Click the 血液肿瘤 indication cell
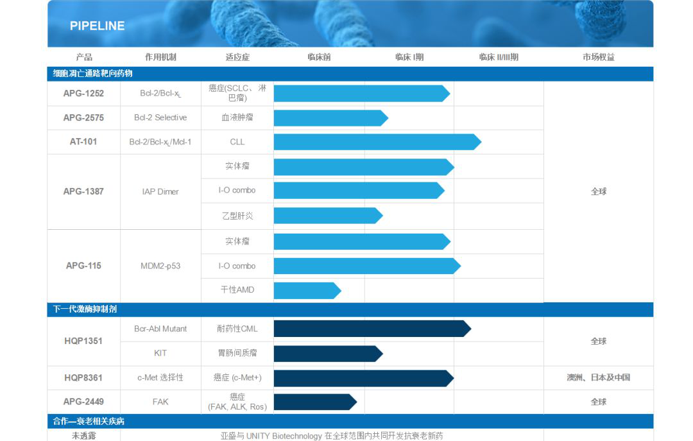 click(237, 117)
